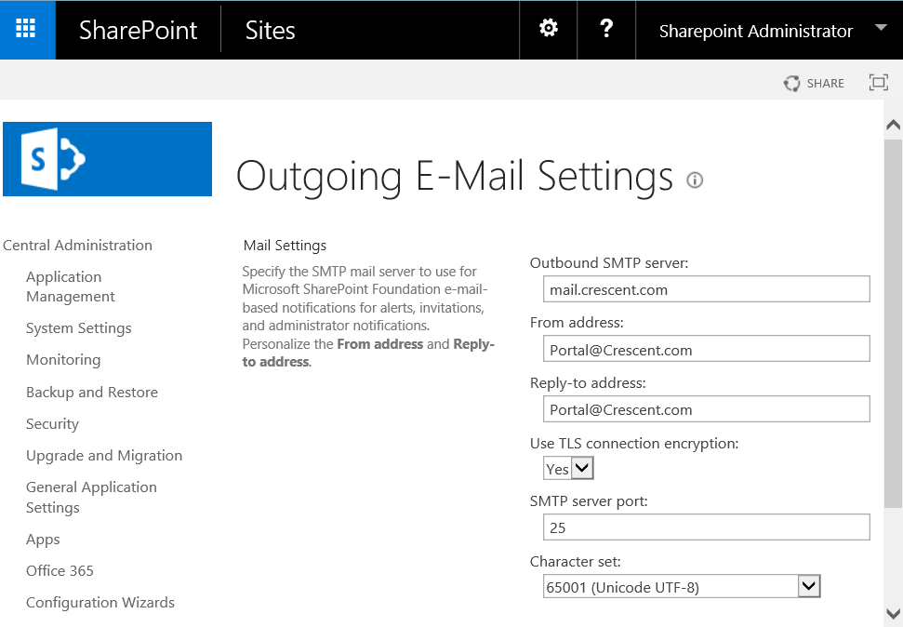
Task: Click the scrollbar down arrow
Action: (x=893, y=613)
